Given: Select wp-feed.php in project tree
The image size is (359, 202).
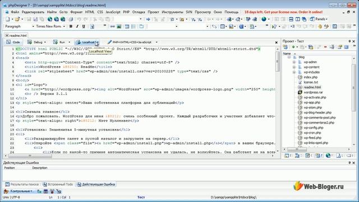Looking at the screenshot, I should tap(312, 137).
